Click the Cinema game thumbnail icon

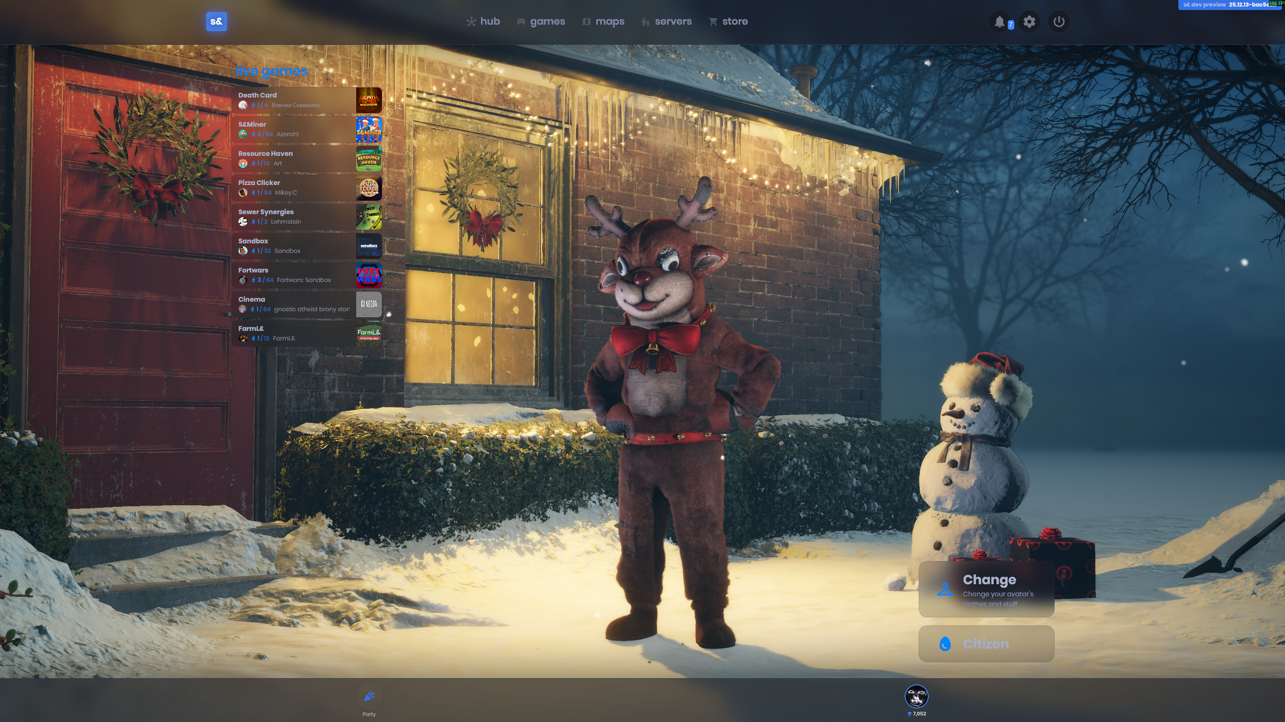click(x=369, y=304)
